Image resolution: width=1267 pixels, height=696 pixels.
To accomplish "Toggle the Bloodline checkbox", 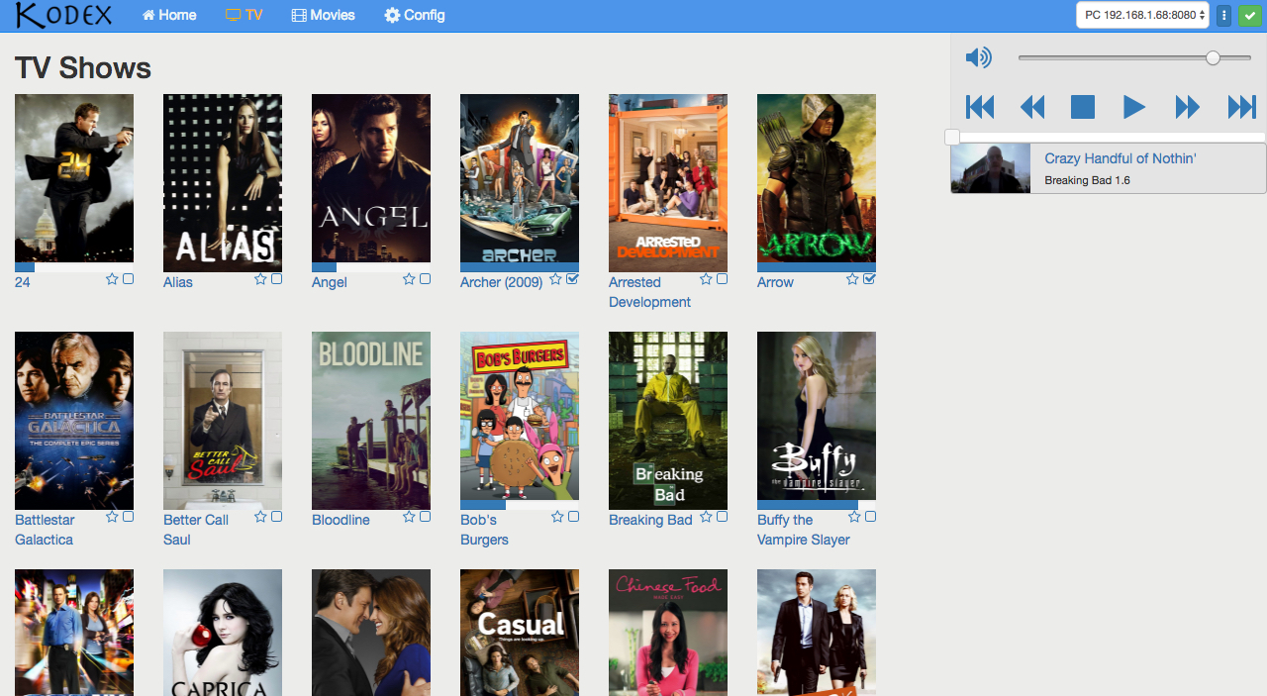I will coord(425,517).
